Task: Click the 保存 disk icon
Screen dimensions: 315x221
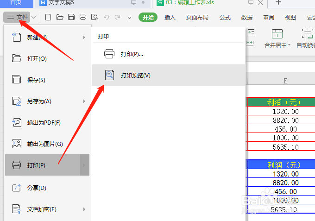Action: tap(17, 79)
